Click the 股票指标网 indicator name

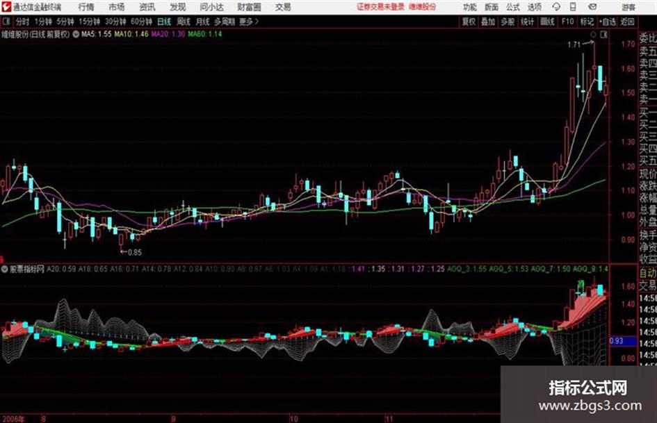(27, 269)
